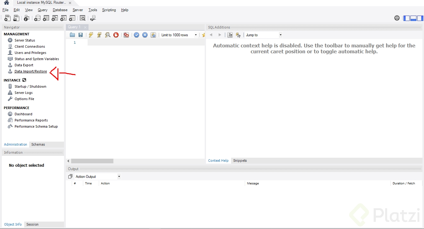Open the Edit menu
Viewport: 424px width, 229px height.
17,10
